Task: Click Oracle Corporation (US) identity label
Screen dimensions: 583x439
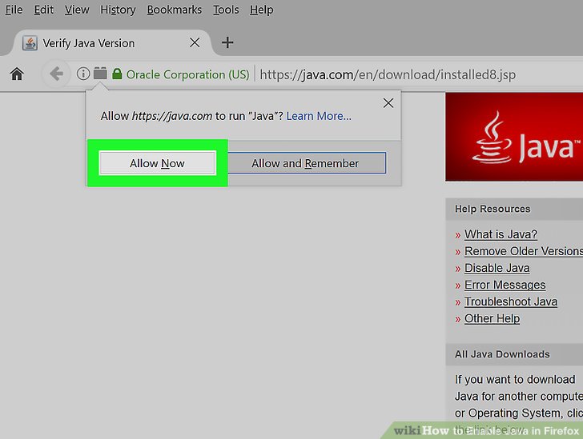Action: 187,74
